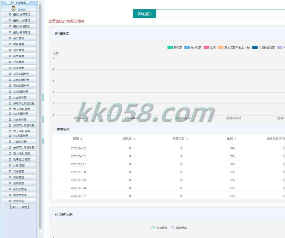Click the 2020-03-28 date cell

[78, 188]
